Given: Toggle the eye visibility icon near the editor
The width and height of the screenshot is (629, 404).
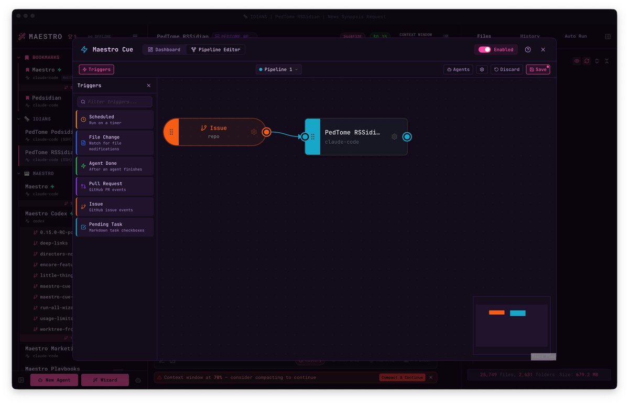Looking at the screenshot, I should point(577,61).
